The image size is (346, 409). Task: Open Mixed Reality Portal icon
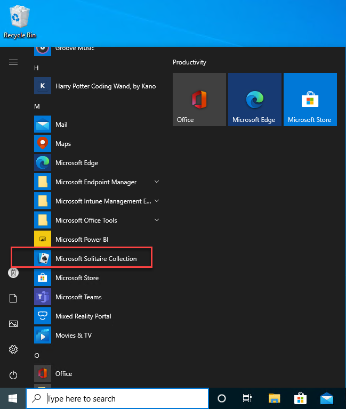coord(43,316)
